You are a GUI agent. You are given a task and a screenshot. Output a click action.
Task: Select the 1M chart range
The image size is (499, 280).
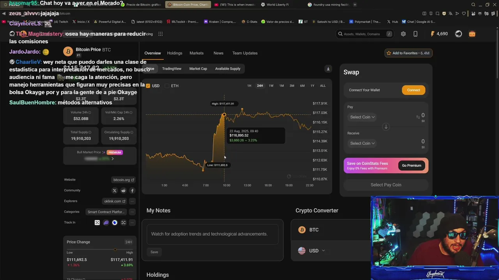(x=281, y=86)
